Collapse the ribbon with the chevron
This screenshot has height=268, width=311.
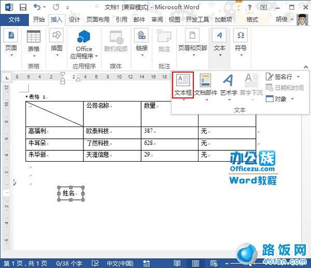tap(306, 67)
